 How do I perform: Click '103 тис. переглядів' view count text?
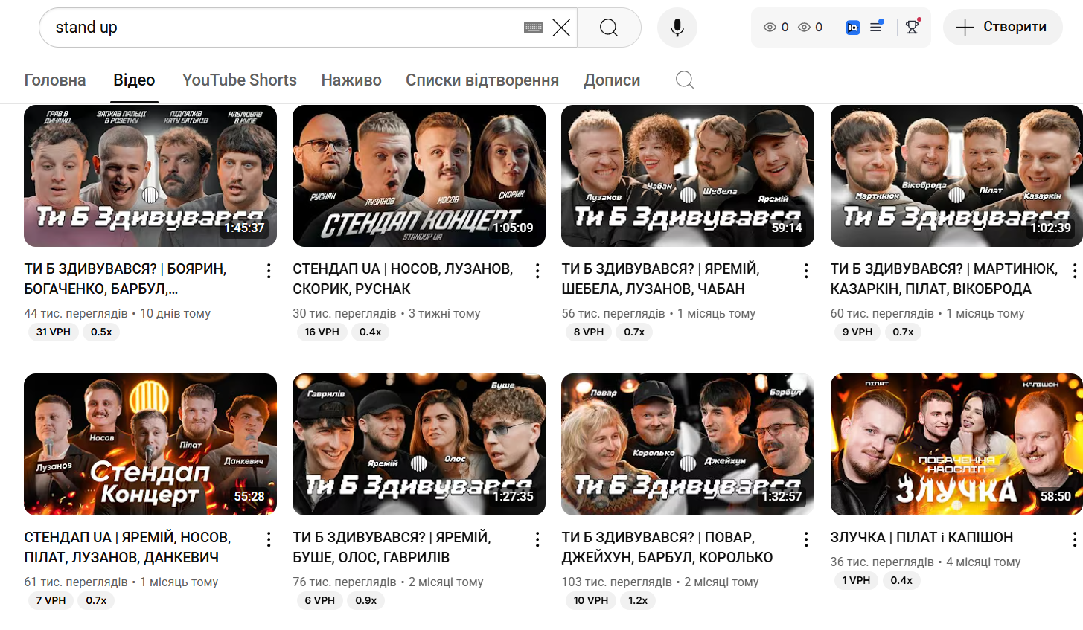617,582
